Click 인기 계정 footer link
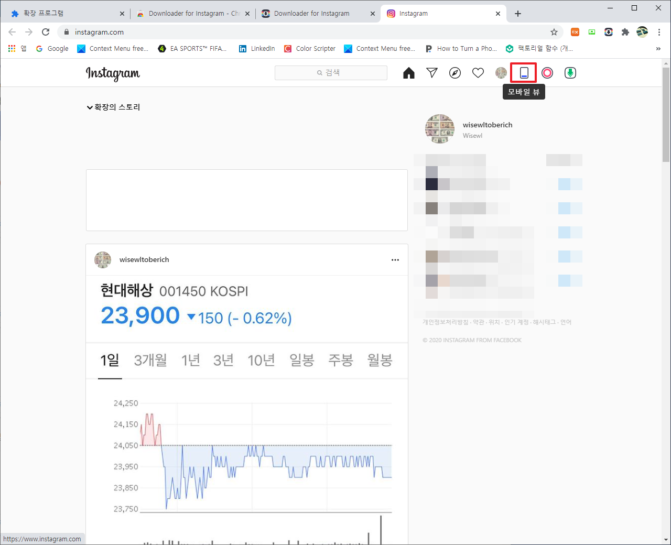The width and height of the screenshot is (671, 545). point(516,322)
